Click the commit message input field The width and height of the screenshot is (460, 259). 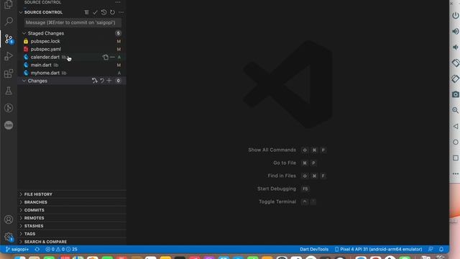pos(73,22)
